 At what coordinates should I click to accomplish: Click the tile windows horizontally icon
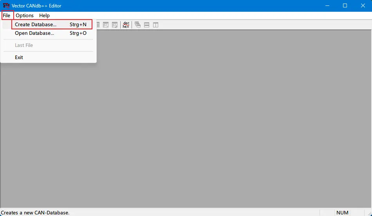(146, 25)
